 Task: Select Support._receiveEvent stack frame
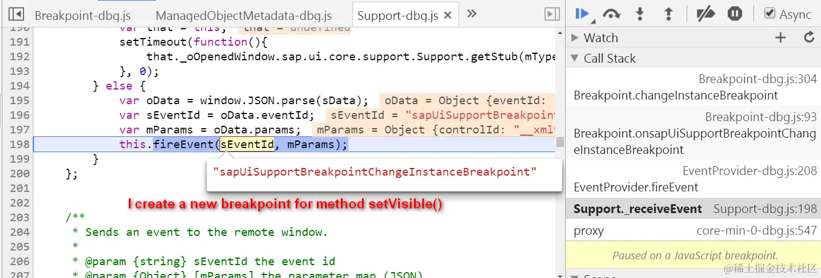637,209
